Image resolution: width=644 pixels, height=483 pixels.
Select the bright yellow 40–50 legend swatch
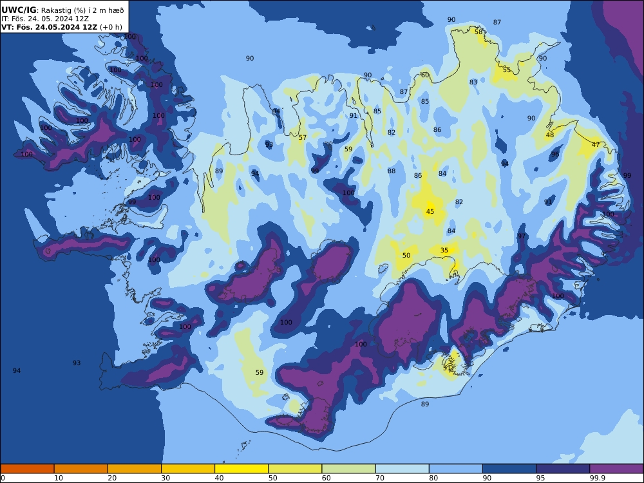(x=241, y=469)
